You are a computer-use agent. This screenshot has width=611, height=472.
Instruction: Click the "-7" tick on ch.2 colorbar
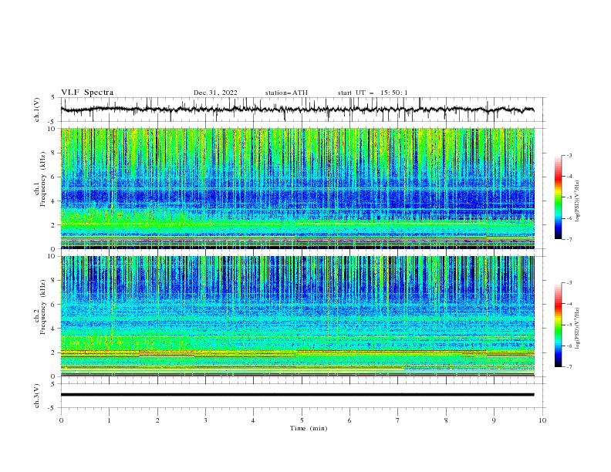point(569,367)
